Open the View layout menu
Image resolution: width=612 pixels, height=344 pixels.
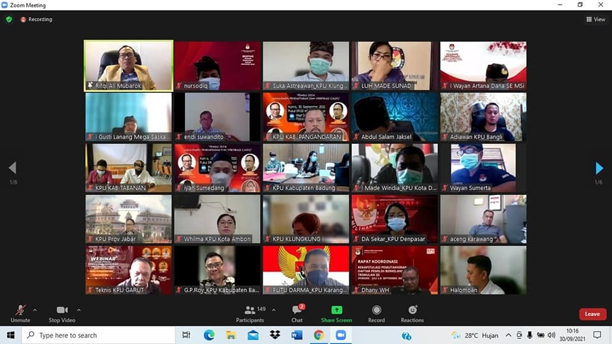tap(595, 20)
